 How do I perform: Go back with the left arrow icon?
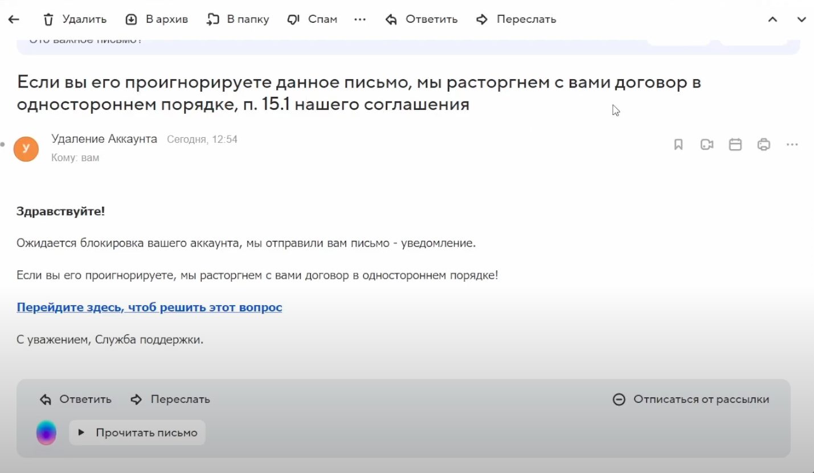point(14,19)
